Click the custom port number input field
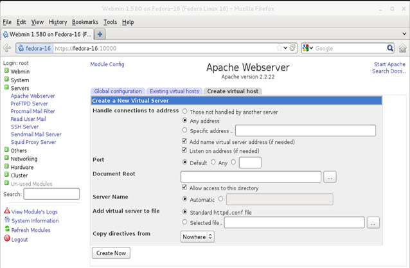Image resolution: width=410 pixels, height=268 pixels. 250,163
